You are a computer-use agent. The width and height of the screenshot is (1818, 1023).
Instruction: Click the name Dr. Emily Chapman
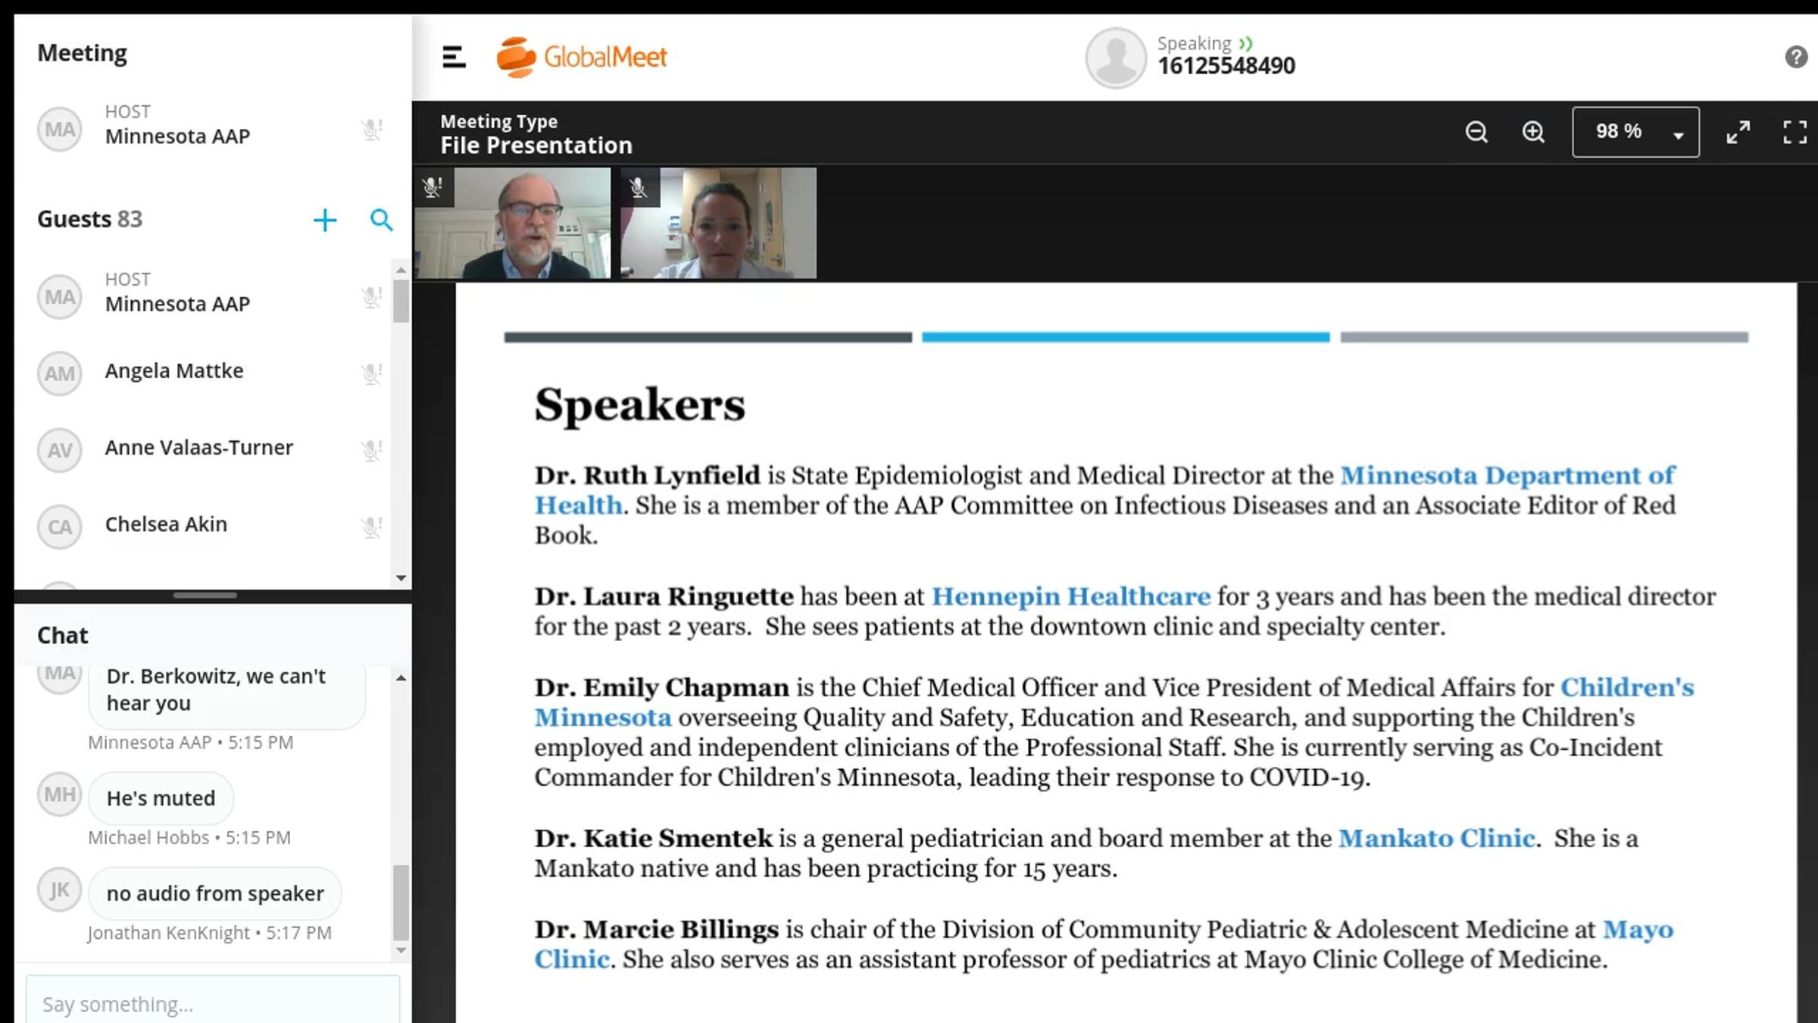point(662,687)
